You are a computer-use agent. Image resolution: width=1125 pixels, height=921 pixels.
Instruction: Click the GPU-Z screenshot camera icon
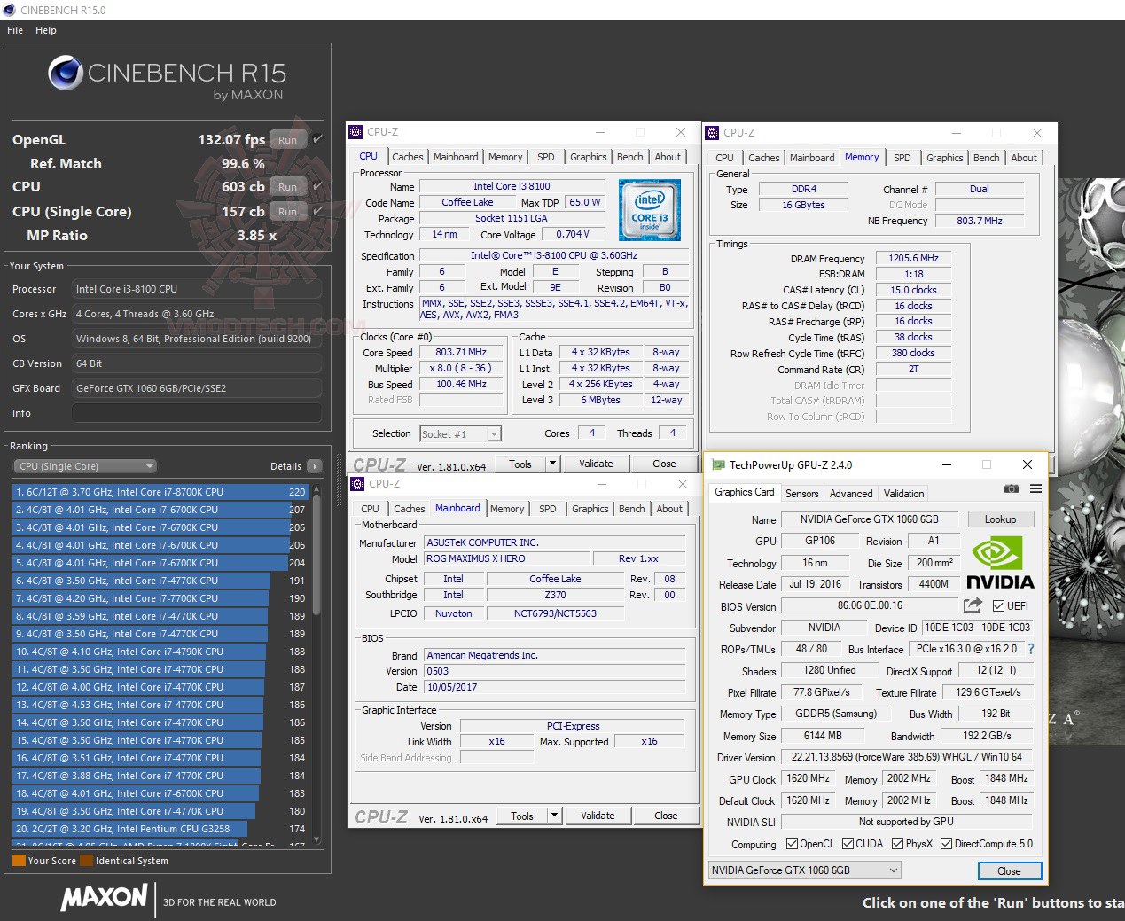(1012, 488)
